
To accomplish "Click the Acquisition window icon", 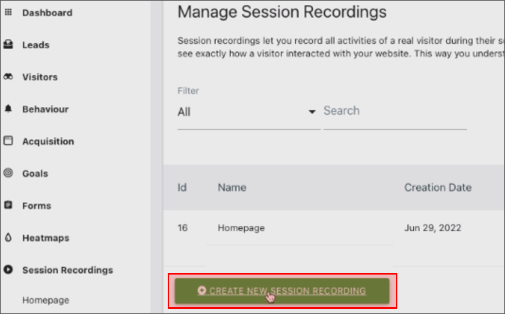I will [8, 141].
